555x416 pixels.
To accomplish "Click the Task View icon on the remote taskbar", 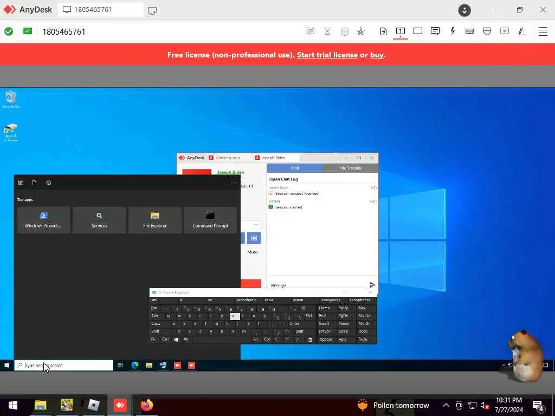I will [120, 365].
